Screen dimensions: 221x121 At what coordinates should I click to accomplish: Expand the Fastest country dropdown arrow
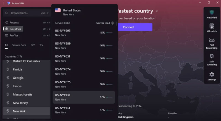pos(157,11)
